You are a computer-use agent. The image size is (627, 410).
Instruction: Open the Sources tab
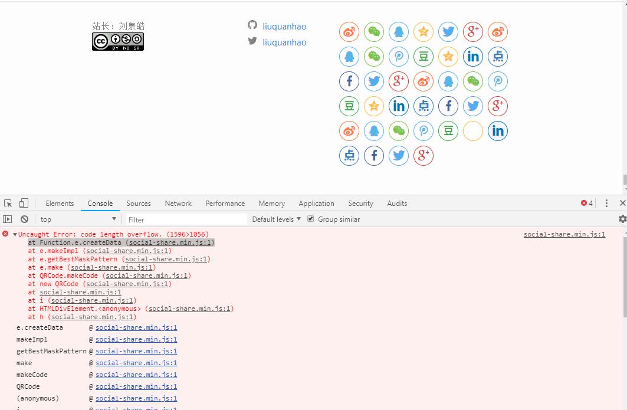139,203
